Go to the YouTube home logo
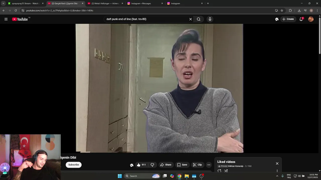This screenshot has height=180, width=321. click(x=20, y=19)
